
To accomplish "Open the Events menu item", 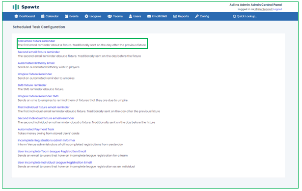I will [x=72, y=16].
